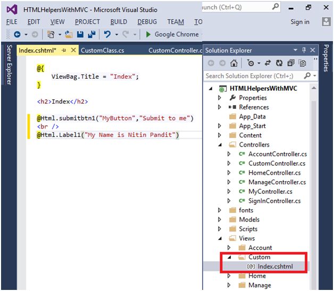
Task: Open the Navigate Backward history dropdown arrow
Action: [x=26, y=35]
